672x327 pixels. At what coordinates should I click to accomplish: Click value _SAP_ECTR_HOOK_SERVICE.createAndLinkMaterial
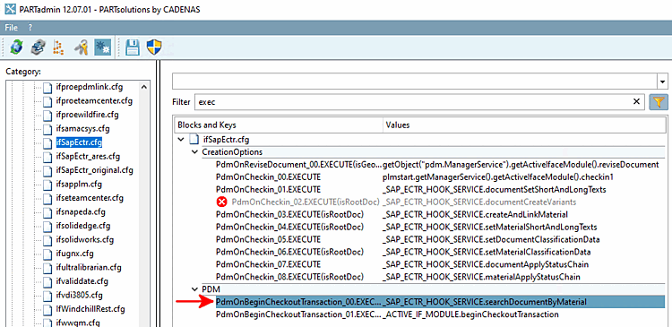coord(475,214)
